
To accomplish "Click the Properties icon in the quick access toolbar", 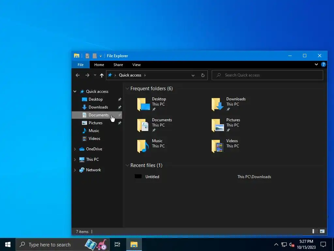I will [87, 56].
